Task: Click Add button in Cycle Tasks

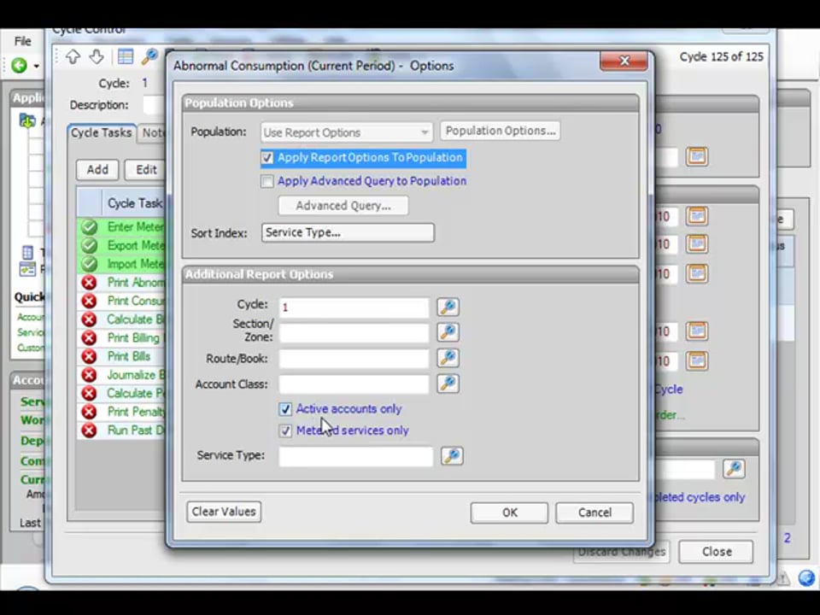Action: [97, 170]
